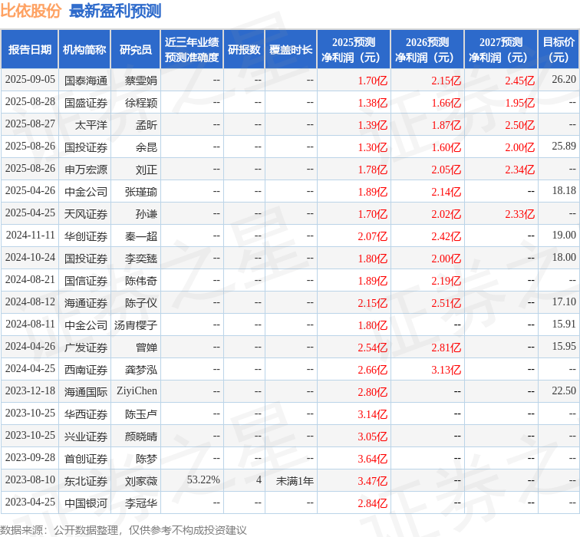Click the 研报数 column header
The height and width of the screenshot is (537, 580).
click(x=244, y=50)
